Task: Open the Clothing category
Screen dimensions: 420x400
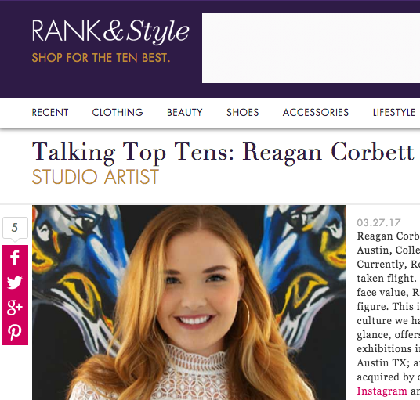Action: click(x=118, y=113)
